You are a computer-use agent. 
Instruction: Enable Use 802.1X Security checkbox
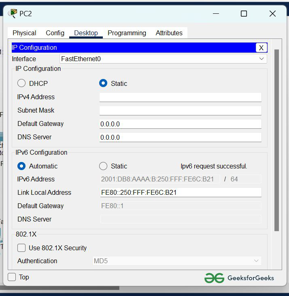[21, 248]
